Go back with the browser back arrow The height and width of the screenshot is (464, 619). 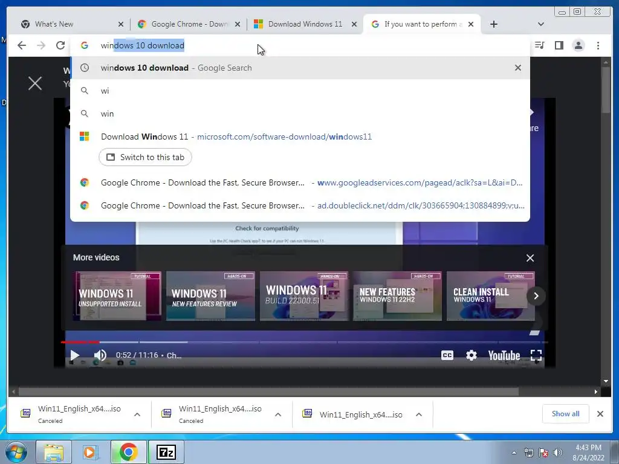pyautogui.click(x=22, y=45)
